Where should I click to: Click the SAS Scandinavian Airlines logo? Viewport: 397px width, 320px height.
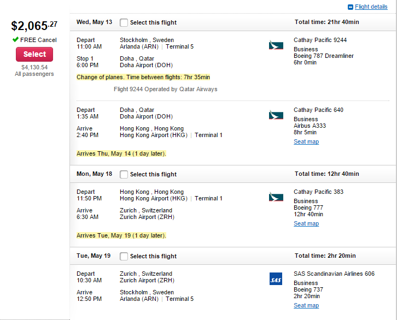tap(276, 280)
